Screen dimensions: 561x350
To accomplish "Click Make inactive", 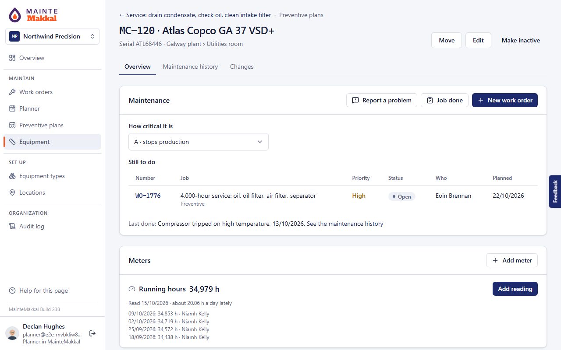I will pos(521,40).
